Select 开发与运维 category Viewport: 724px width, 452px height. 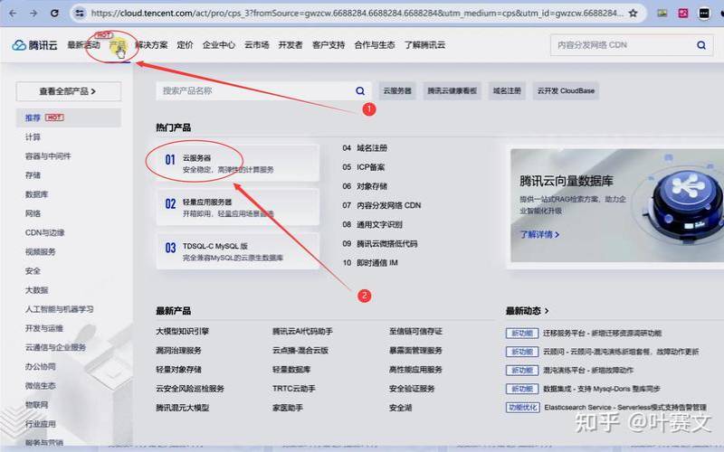click(x=43, y=328)
